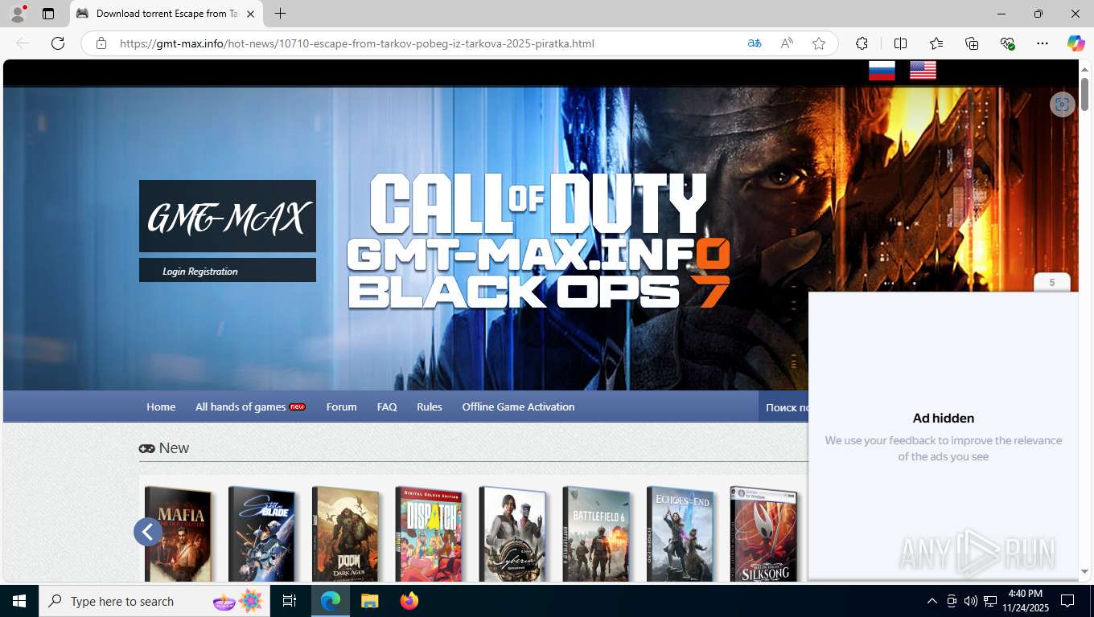Click the carousel previous arrow
The width and height of the screenshot is (1094, 617).
pos(148,532)
